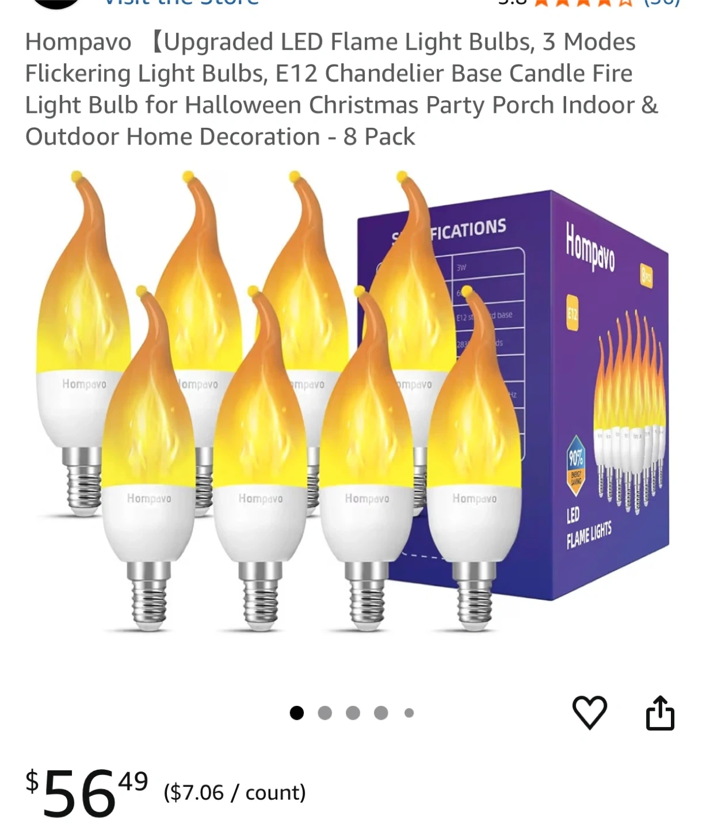The width and height of the screenshot is (706, 829).
Task: Open the share icon next to the heart
Action: coord(660,713)
